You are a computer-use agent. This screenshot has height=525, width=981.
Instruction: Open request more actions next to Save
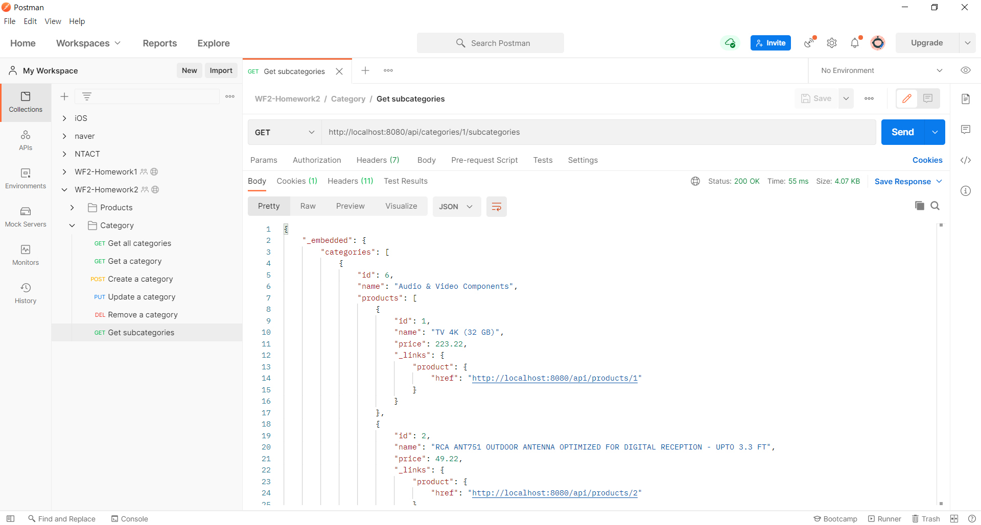[x=869, y=98]
